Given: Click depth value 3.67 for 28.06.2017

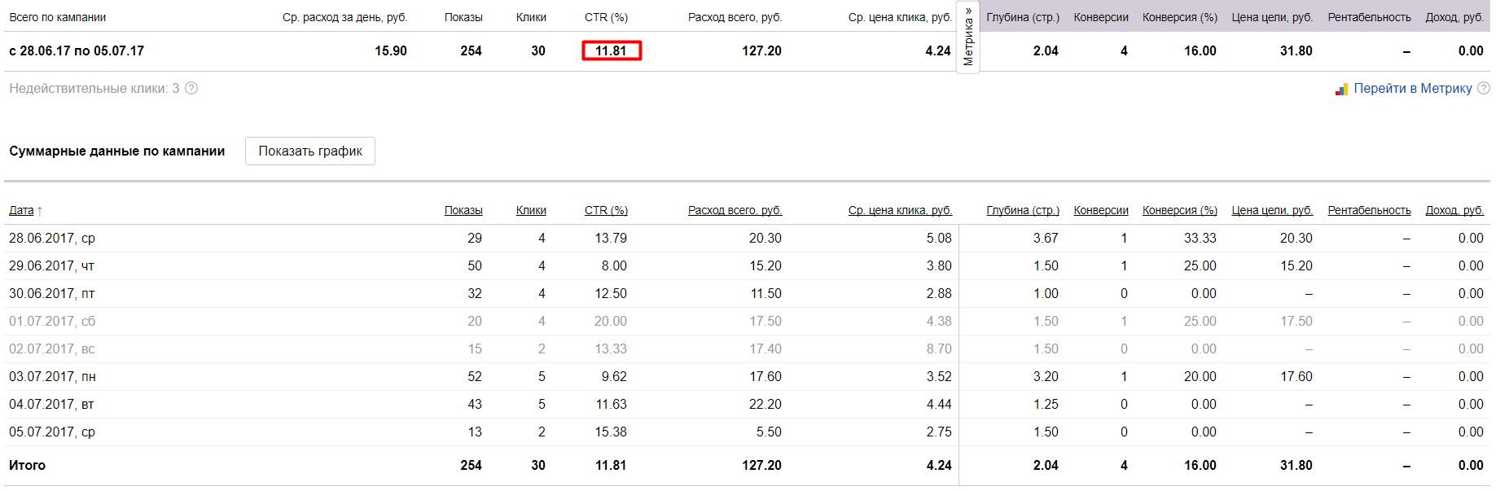Looking at the screenshot, I should click(x=1046, y=238).
